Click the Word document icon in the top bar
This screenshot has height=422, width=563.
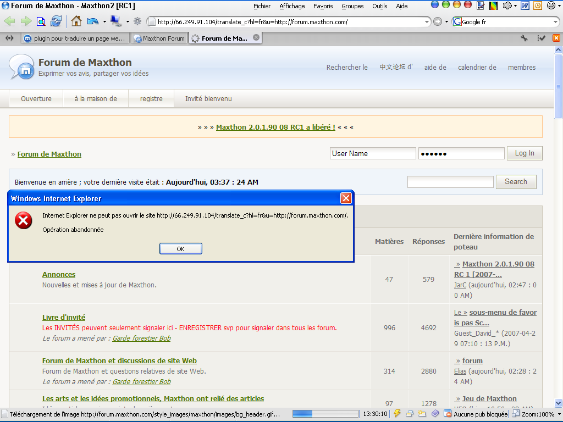coord(525,5)
